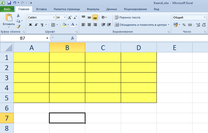Toggle italic formatting (К)
The width and height of the screenshot is (208, 133).
(x=36, y=25)
